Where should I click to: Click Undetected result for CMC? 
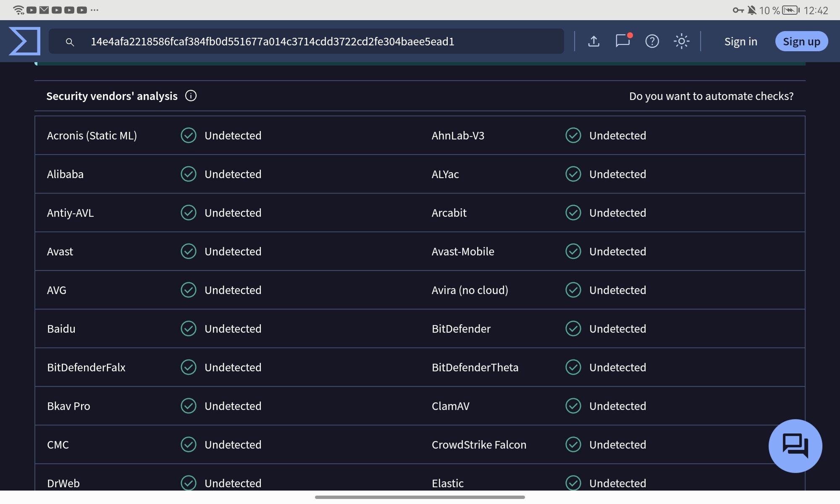tap(233, 445)
